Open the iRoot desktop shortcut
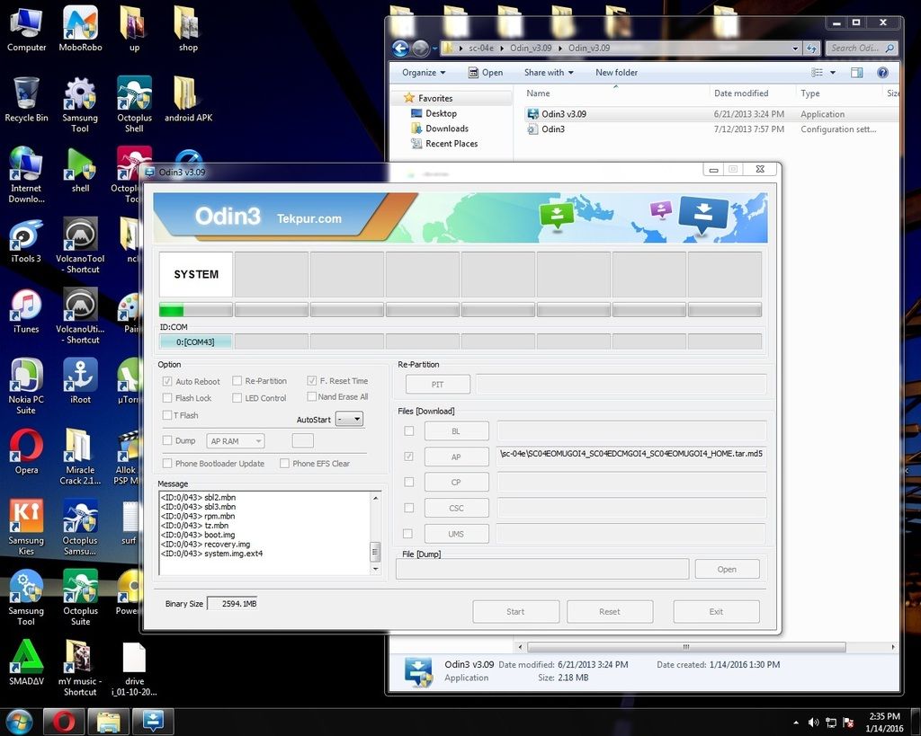Screen dimensions: 921x736 tap(80, 375)
